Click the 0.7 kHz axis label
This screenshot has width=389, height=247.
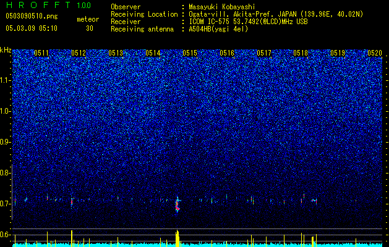[x=5, y=204]
